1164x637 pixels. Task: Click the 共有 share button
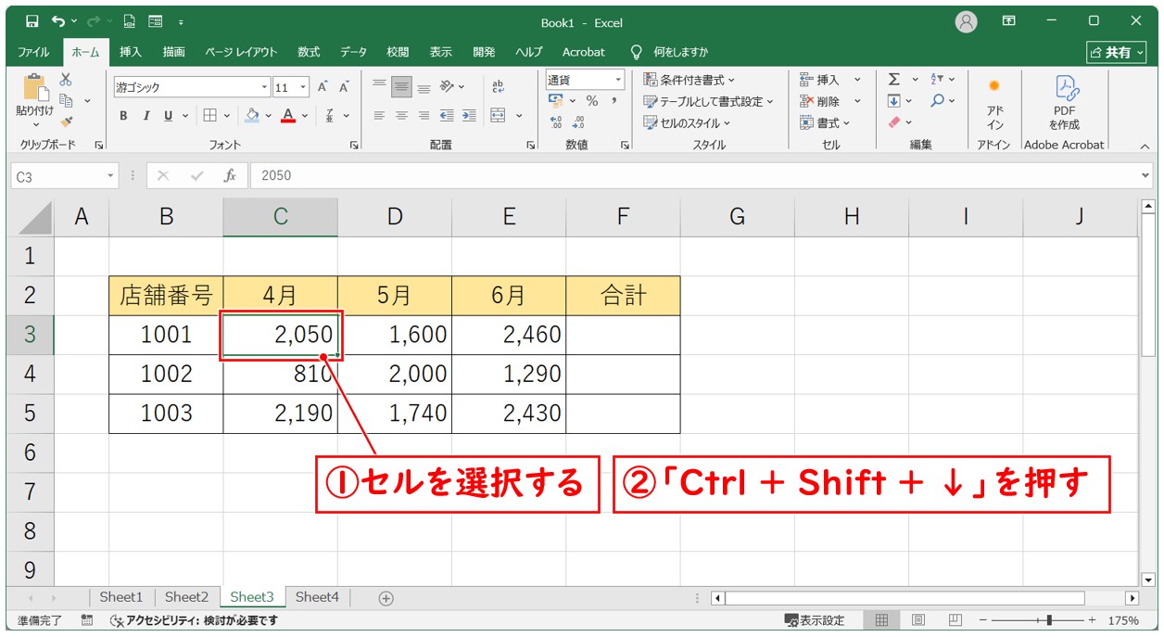(1117, 53)
